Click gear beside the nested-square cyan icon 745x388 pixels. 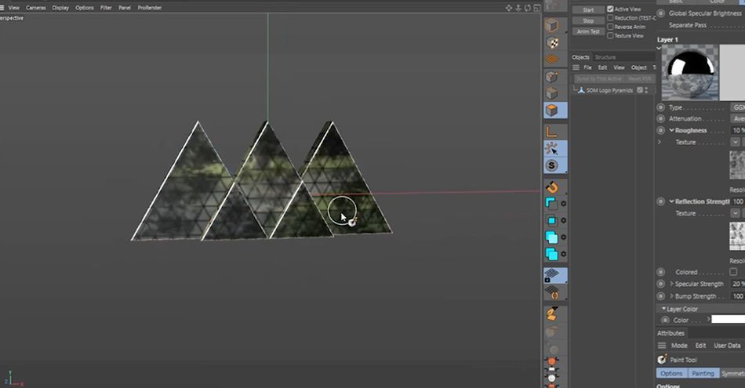click(564, 220)
